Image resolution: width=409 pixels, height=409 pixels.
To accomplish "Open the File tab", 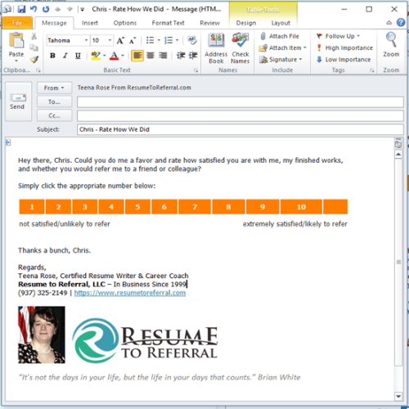I will click(x=17, y=23).
